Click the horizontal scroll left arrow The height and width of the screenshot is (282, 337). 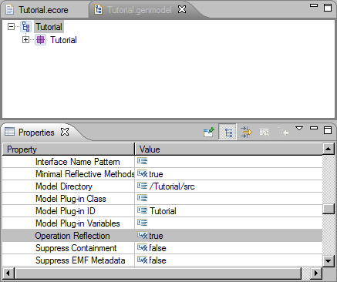click(8, 274)
